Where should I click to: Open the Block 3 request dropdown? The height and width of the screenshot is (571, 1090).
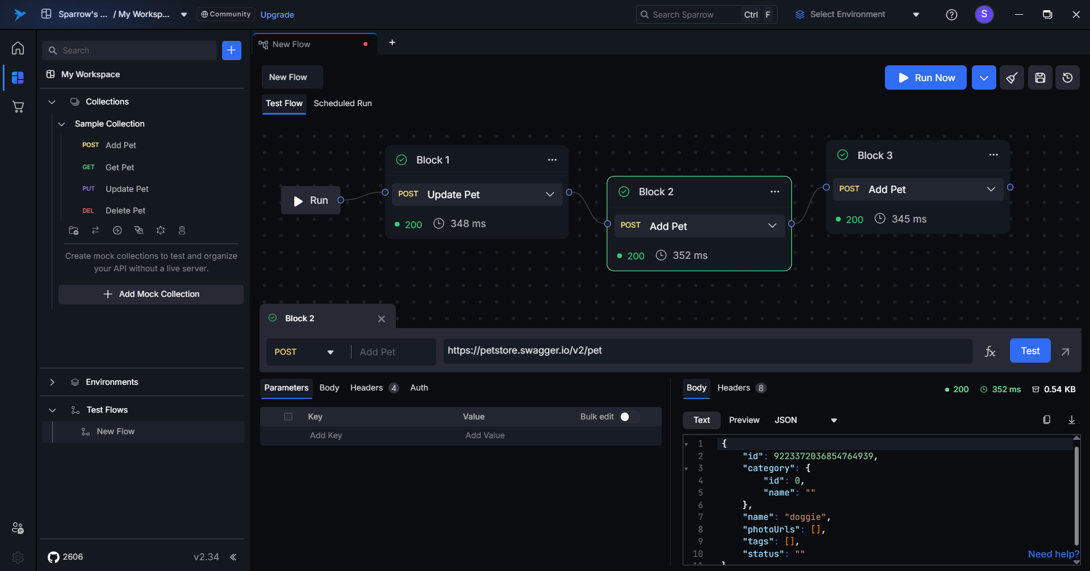[x=991, y=190]
